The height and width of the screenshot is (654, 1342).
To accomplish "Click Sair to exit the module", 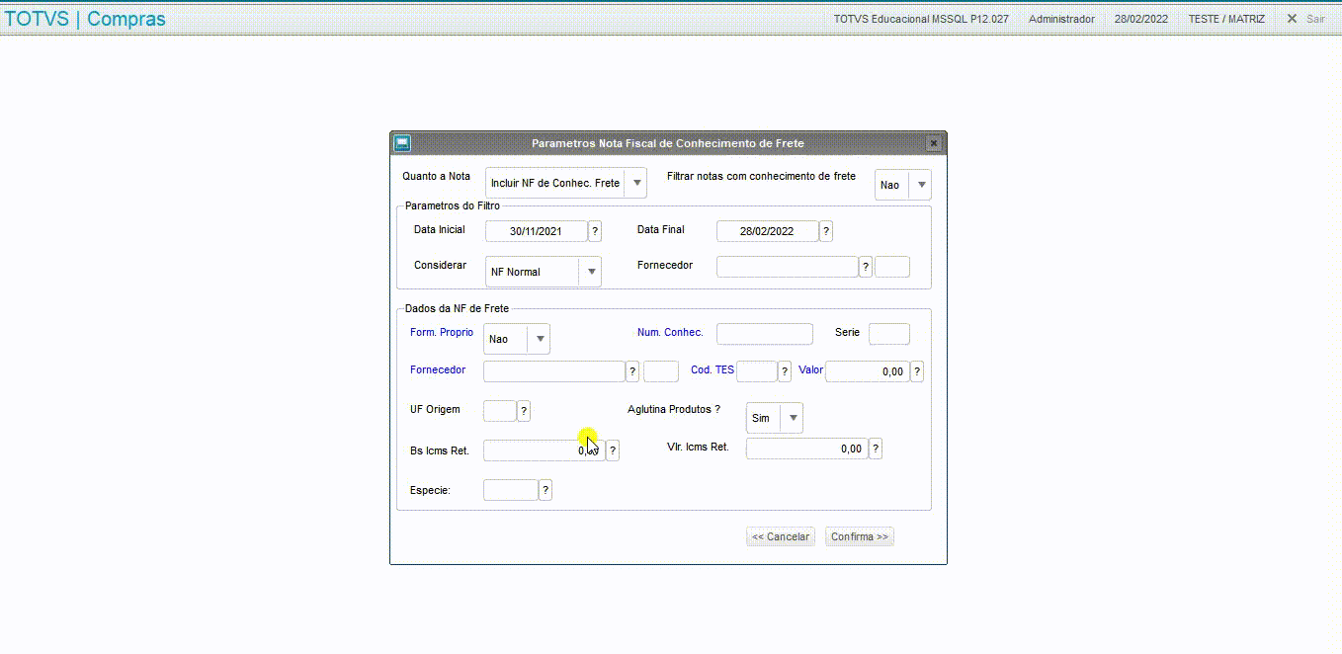I will (x=1315, y=19).
